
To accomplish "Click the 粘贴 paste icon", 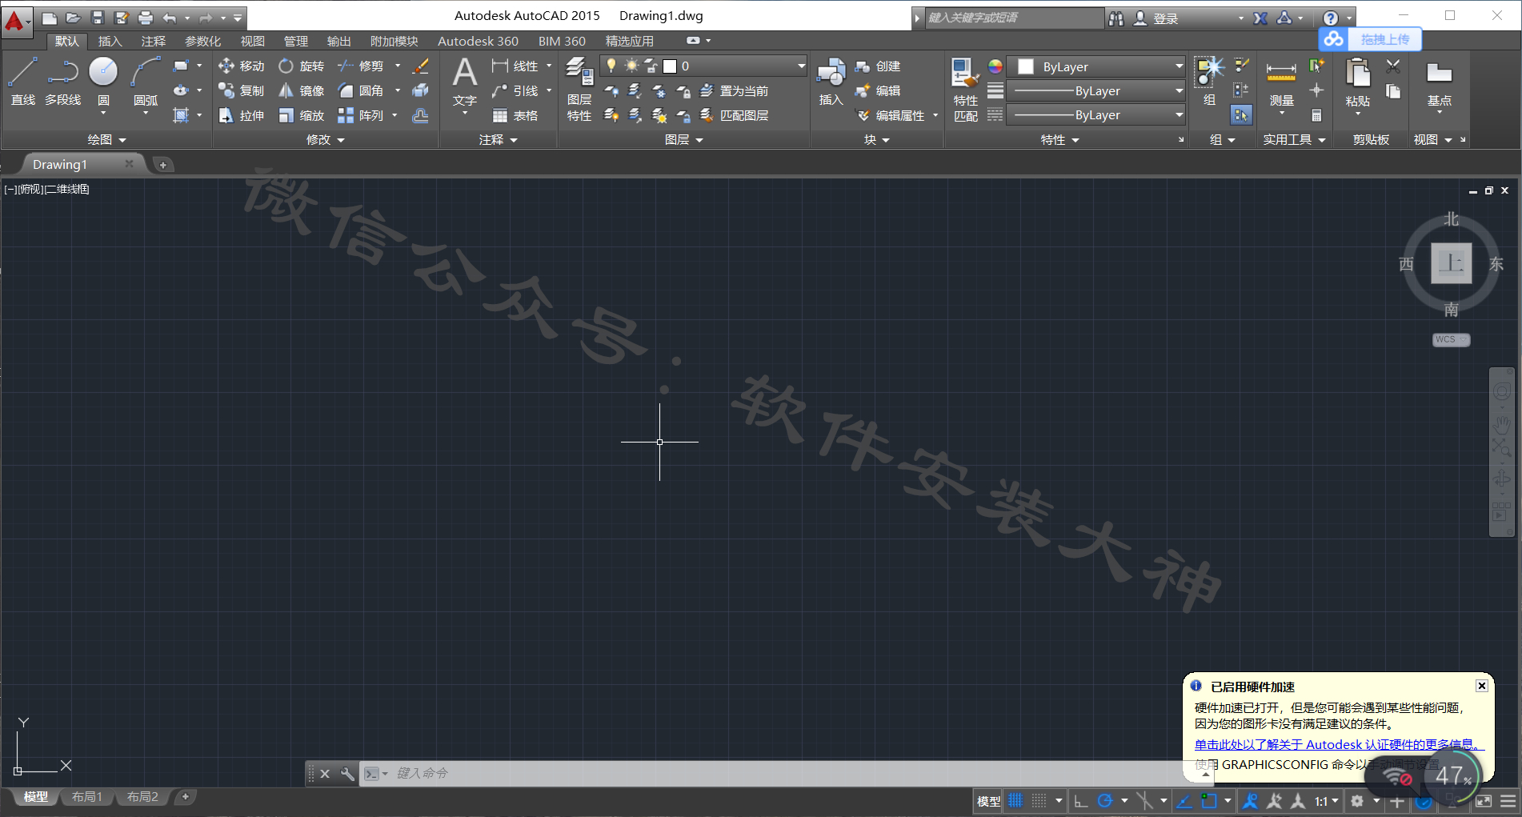I will click(1358, 83).
